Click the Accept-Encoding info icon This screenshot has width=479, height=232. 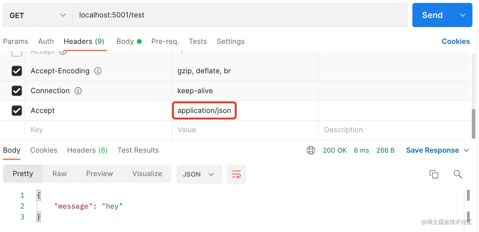tap(98, 71)
